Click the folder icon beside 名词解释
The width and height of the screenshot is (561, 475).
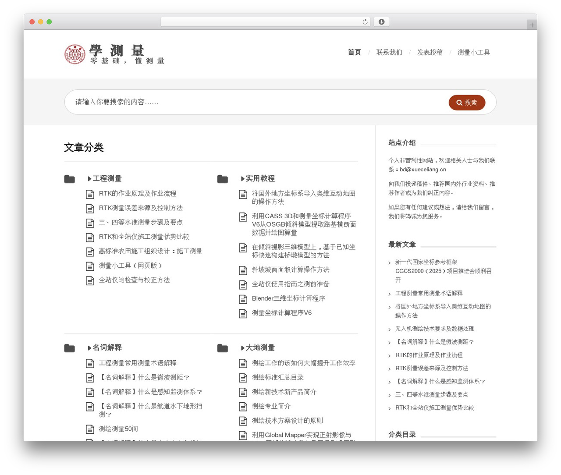coord(69,348)
